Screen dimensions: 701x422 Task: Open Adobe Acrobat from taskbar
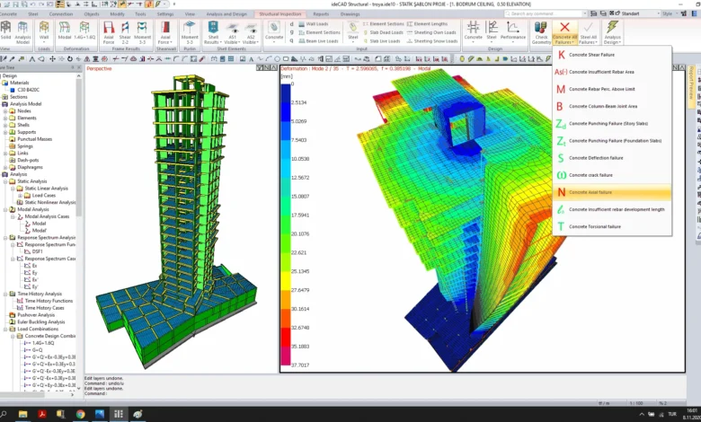[42, 414]
